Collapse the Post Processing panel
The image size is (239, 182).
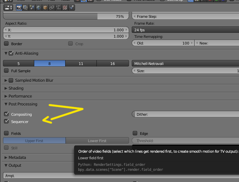(6, 104)
